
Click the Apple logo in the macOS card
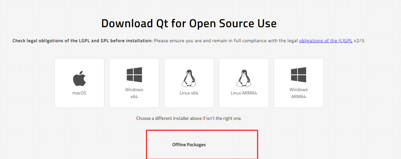(x=79, y=78)
